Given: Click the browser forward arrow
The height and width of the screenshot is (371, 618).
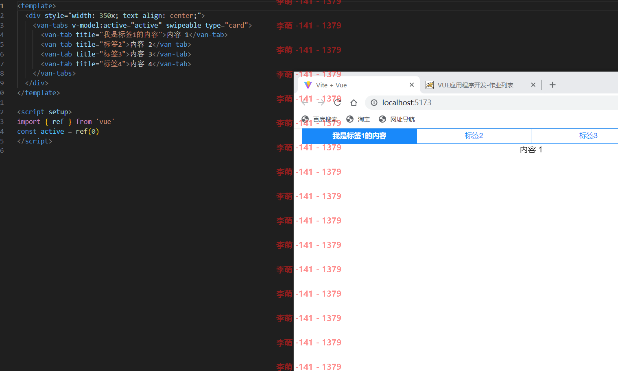Looking at the screenshot, I should coord(321,103).
